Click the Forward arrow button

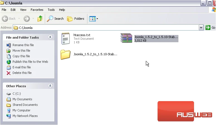(27, 19)
